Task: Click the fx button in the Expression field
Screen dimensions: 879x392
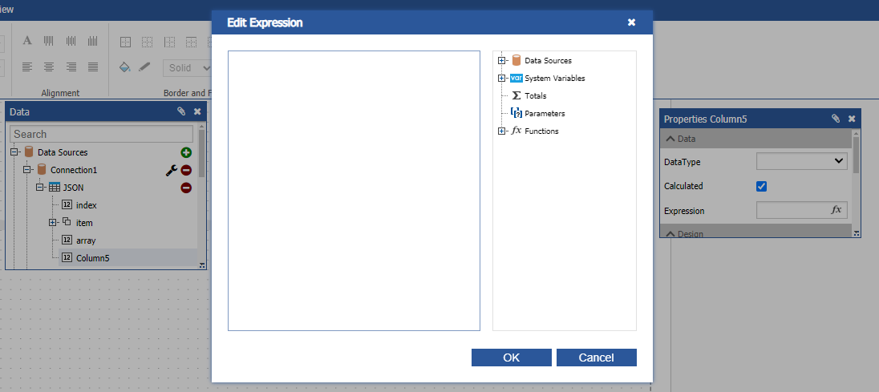Action: [836, 210]
